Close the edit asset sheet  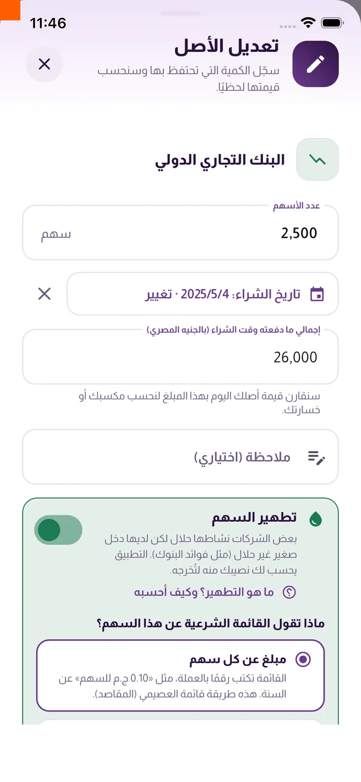click(x=44, y=64)
